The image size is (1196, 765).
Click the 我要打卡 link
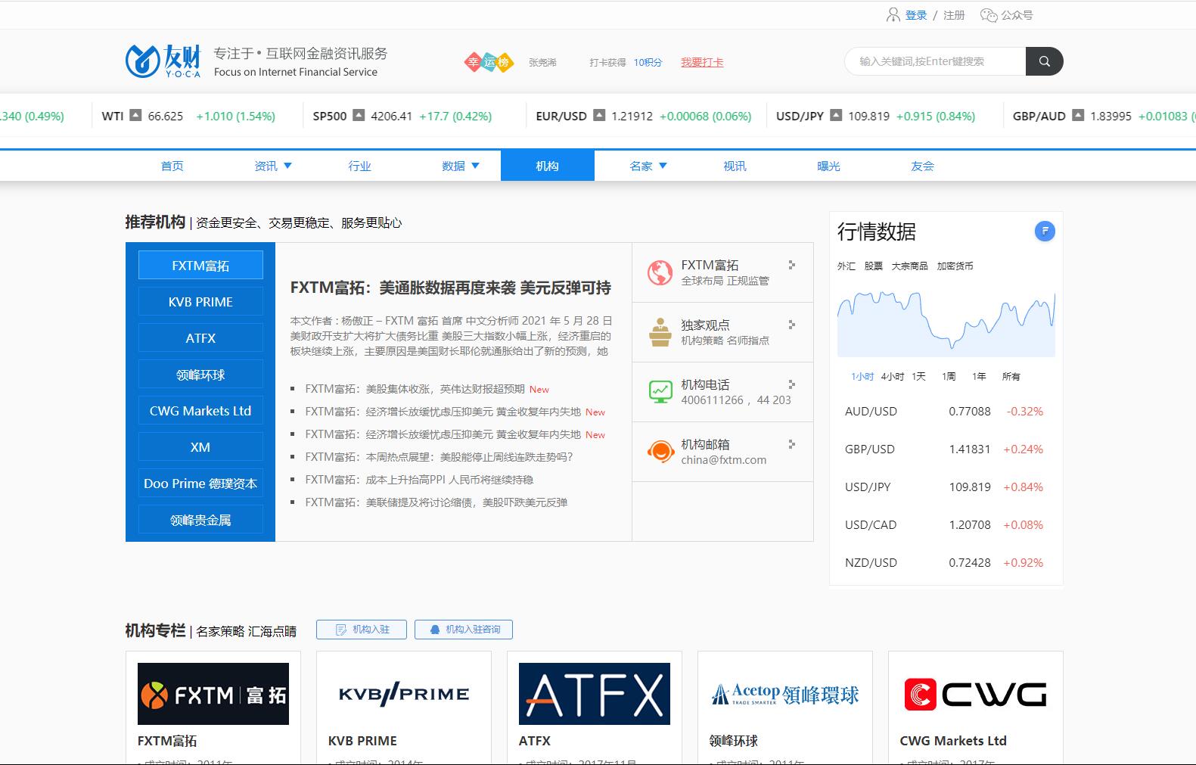[701, 63]
